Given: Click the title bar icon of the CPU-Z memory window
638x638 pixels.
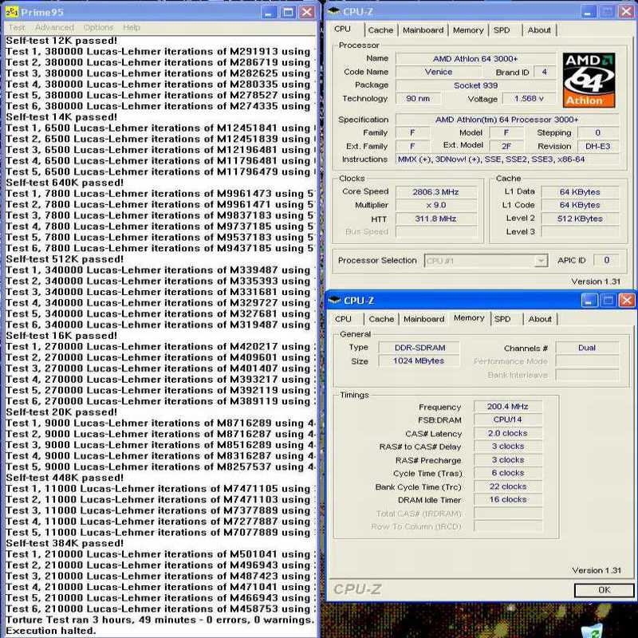Looking at the screenshot, I should pos(334,301).
